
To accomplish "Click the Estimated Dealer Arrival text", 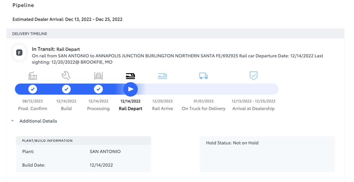I will [x=68, y=19].
